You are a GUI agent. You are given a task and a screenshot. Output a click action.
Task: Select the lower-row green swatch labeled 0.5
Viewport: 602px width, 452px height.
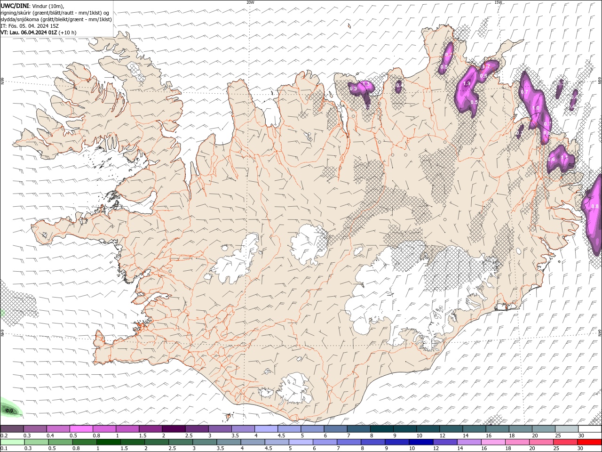click(60, 442)
